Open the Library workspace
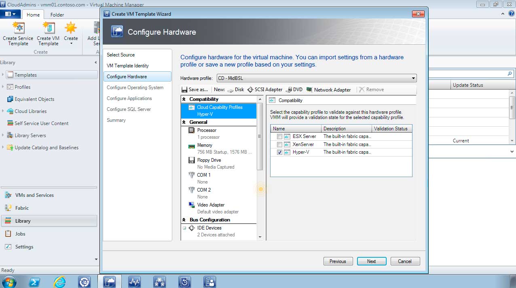Image resolution: width=516 pixels, height=288 pixels. pos(49,221)
